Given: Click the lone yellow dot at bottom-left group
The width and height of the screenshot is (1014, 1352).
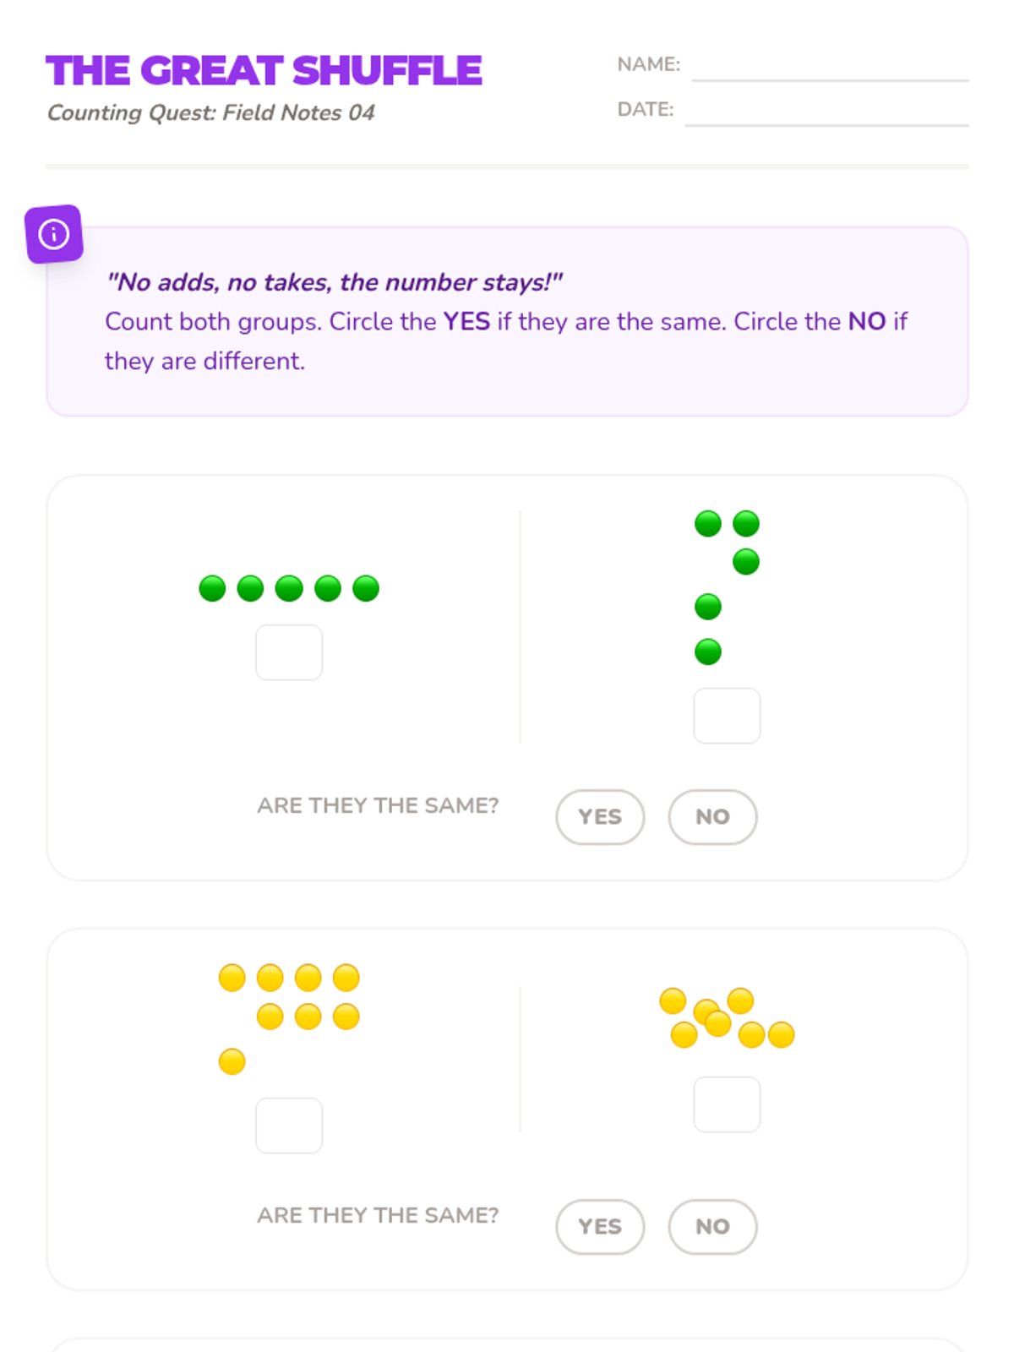Looking at the screenshot, I should [232, 1061].
